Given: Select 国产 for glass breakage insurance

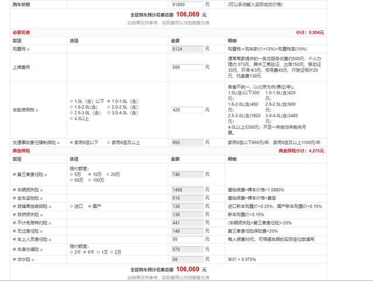Looking at the screenshot, I should click(90, 206).
